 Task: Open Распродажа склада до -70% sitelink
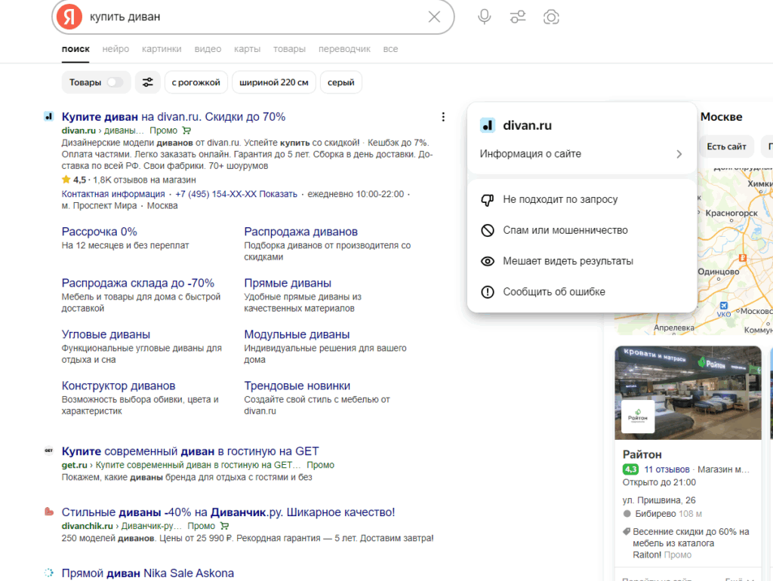click(138, 283)
